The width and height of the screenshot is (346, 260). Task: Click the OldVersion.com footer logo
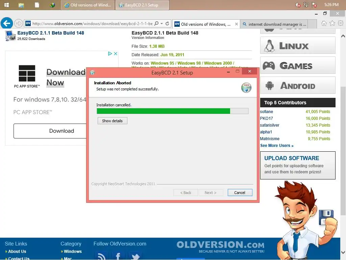[x=220, y=247]
